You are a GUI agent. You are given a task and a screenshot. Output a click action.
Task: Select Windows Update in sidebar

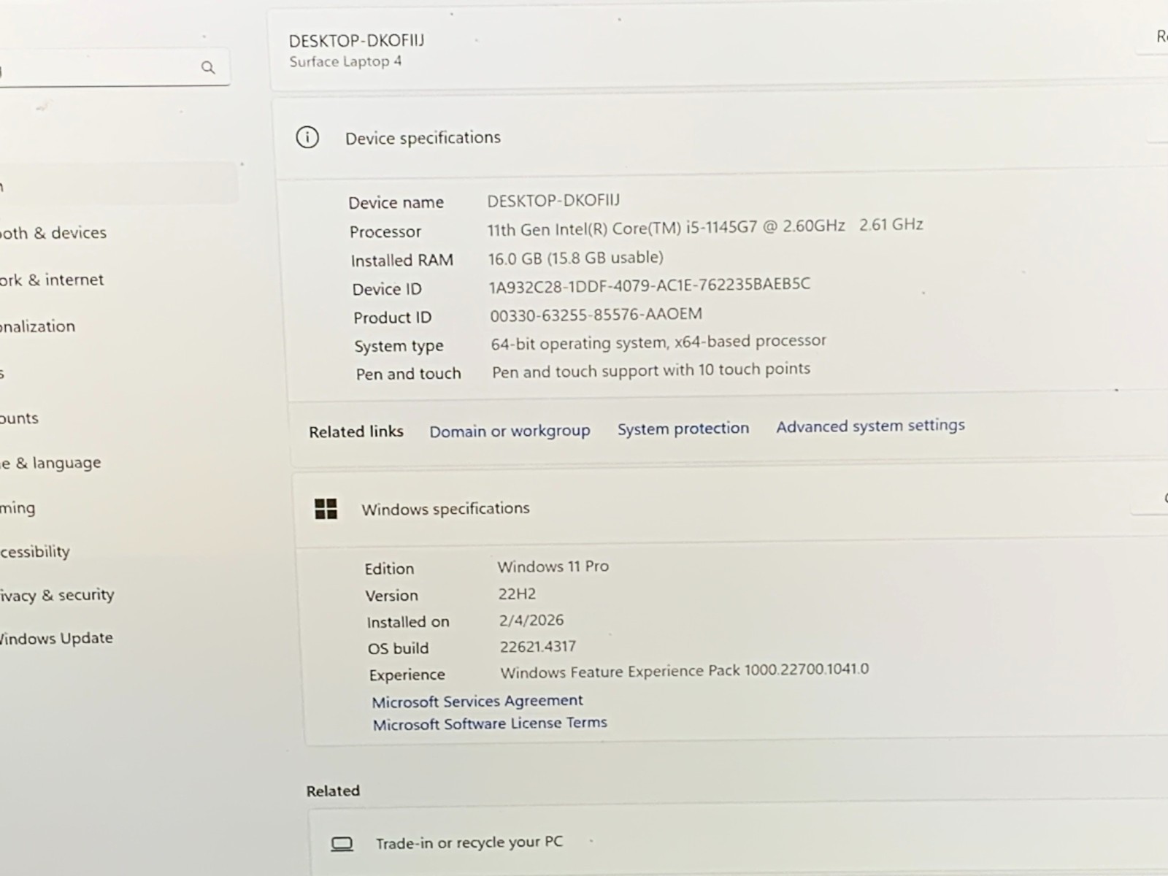[56, 639]
